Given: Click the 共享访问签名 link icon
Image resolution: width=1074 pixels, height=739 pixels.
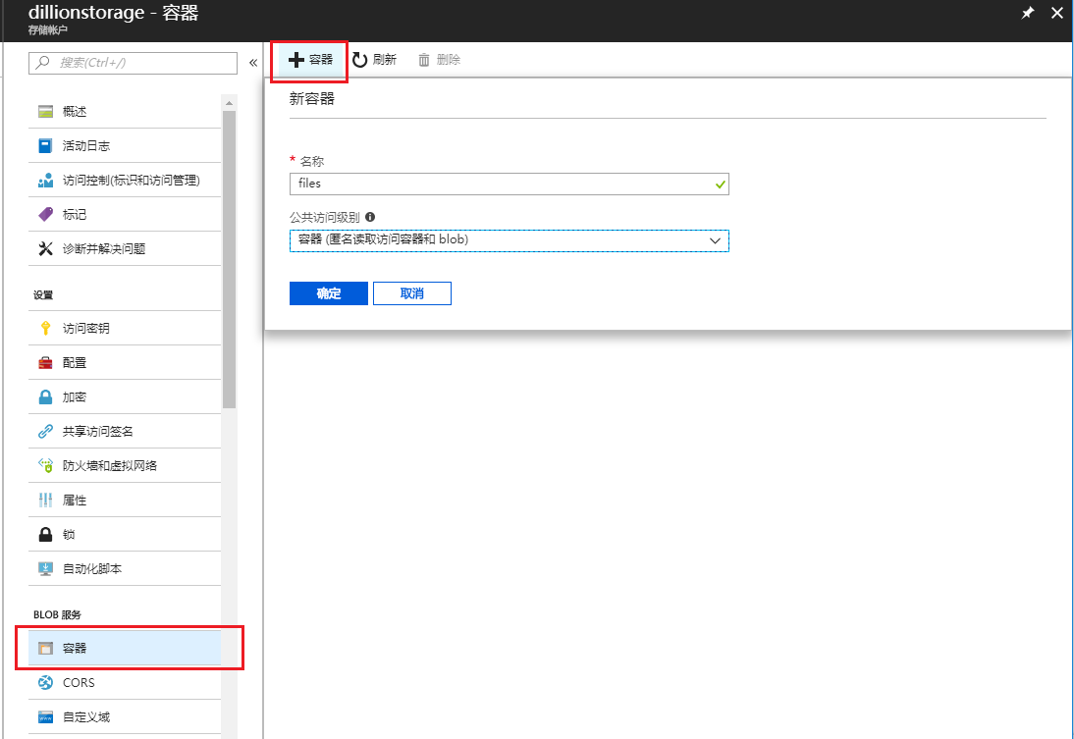Looking at the screenshot, I should (45, 432).
